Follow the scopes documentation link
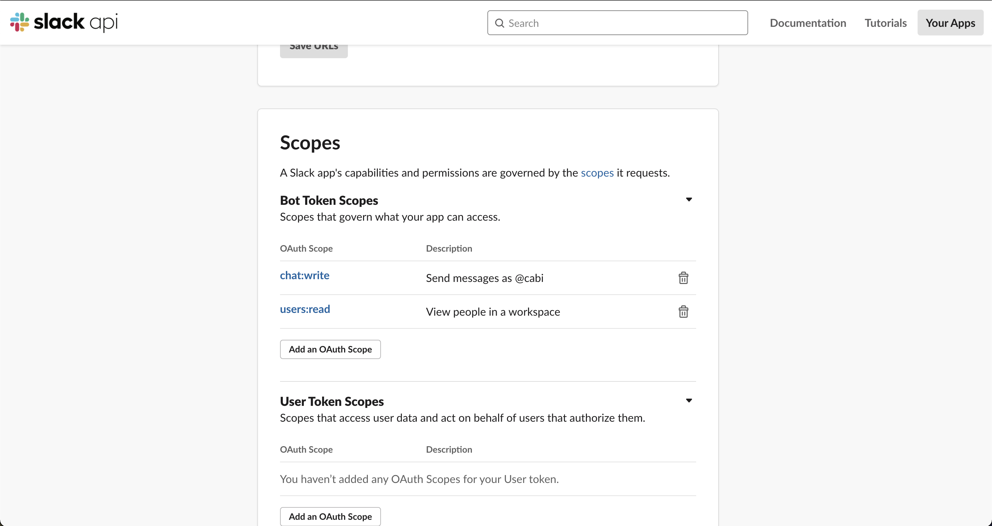The height and width of the screenshot is (526, 992). (597, 173)
